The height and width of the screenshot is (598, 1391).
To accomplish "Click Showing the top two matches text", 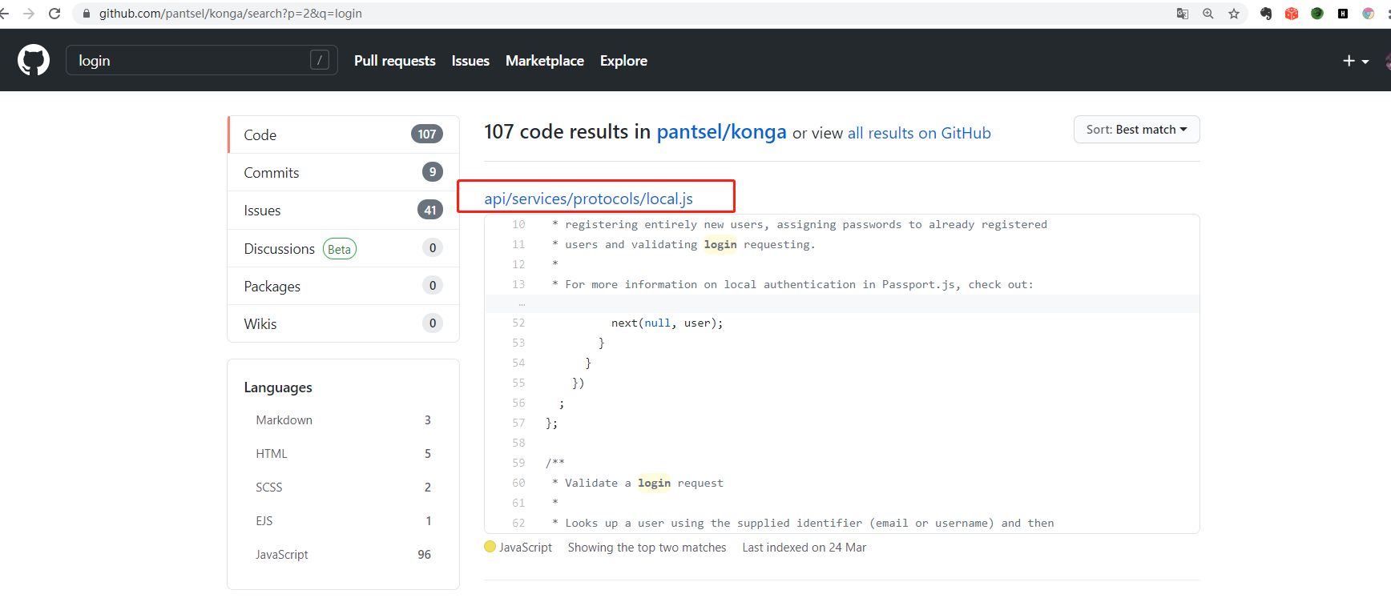I will click(x=647, y=548).
